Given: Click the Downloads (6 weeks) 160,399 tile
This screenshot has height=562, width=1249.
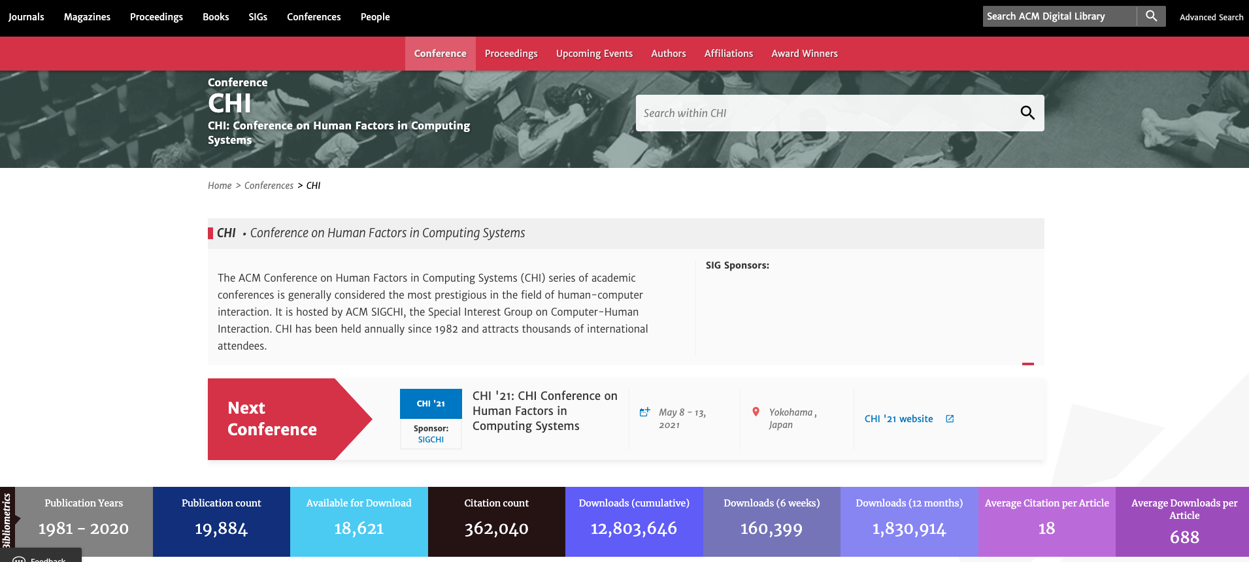Looking at the screenshot, I should pos(772,521).
